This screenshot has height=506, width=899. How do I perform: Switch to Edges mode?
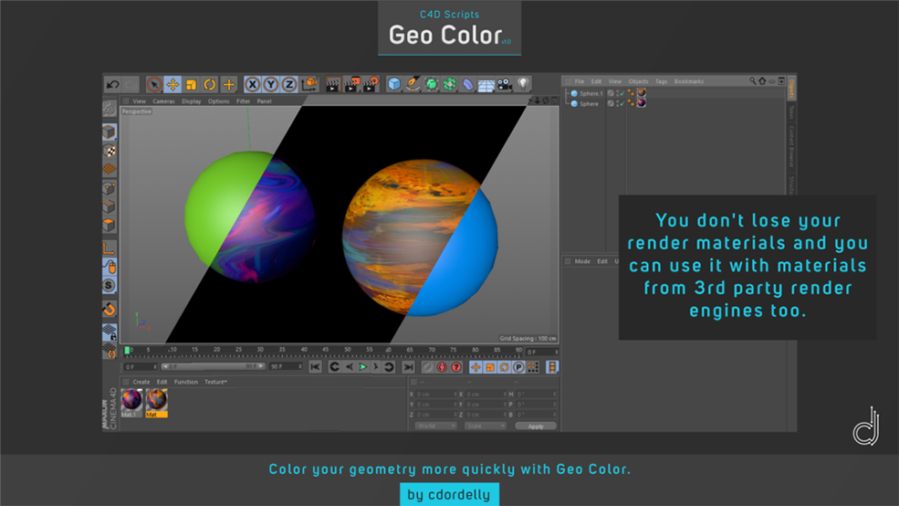tap(110, 206)
